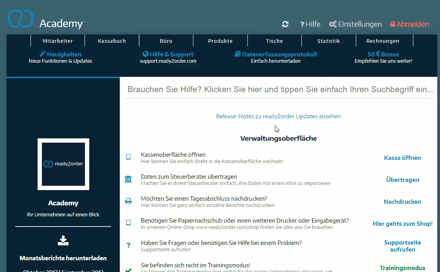Viewport: 440px width, 272px height.
Task: Click text 'Daten zum Steuerberater übertragen'
Action: [x=189, y=177]
